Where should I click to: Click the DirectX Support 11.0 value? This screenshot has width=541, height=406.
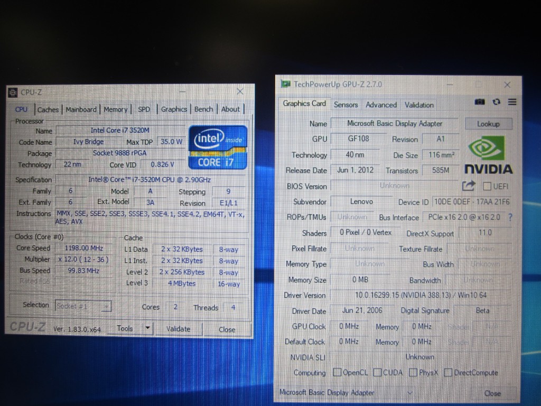[485, 233]
